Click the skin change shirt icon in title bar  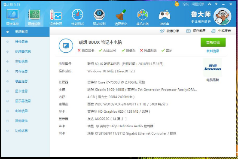[x=210, y=4]
